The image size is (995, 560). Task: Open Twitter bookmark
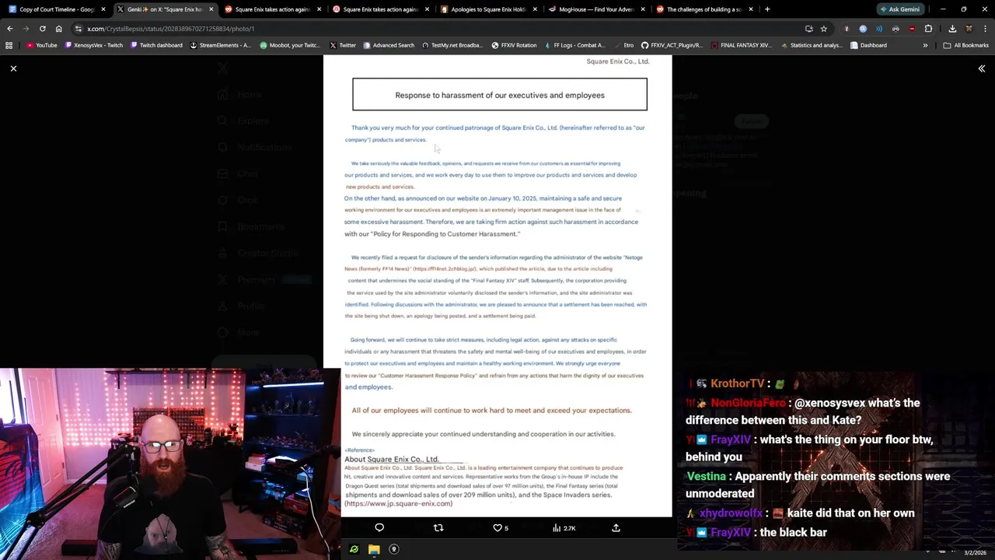pos(342,45)
